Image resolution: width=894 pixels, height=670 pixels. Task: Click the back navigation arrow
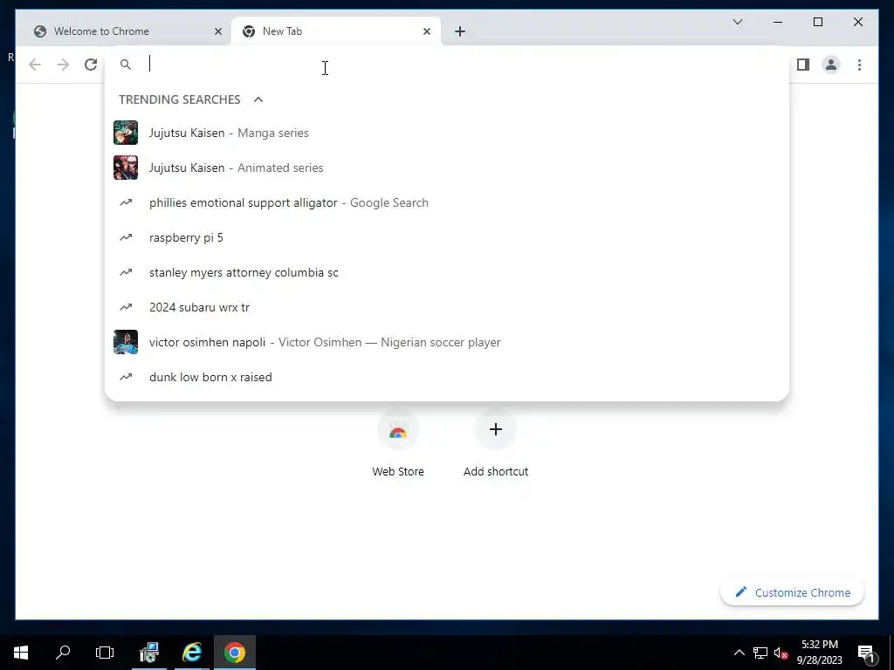coord(35,65)
